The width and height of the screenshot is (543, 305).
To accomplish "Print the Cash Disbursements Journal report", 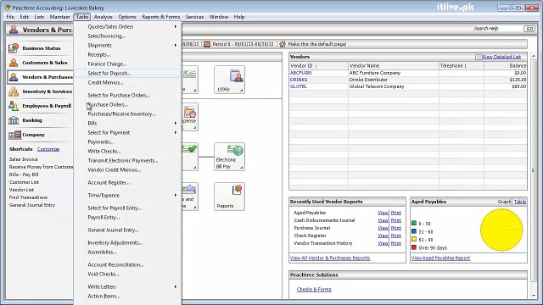I will [396, 220].
